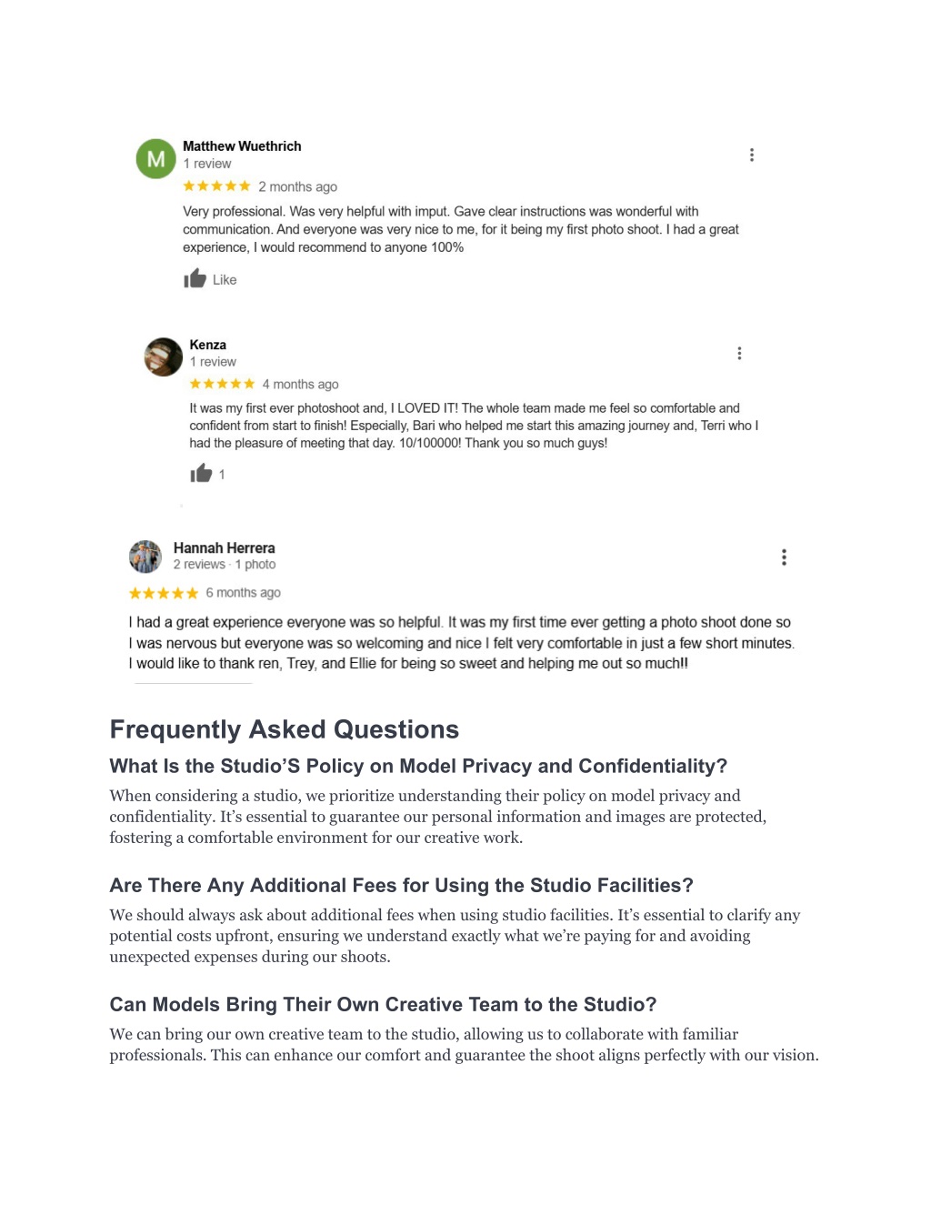Click the Frequently Asked Questions heading

285,729
